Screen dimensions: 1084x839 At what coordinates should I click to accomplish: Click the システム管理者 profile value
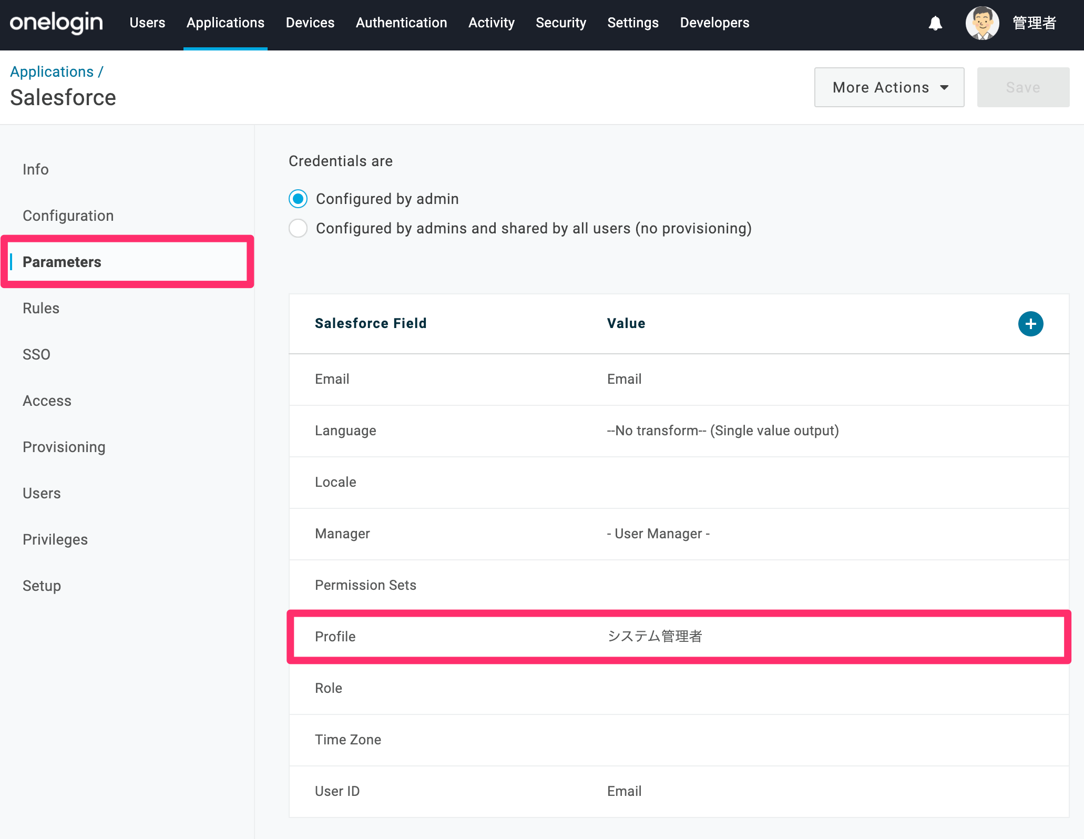pos(655,637)
